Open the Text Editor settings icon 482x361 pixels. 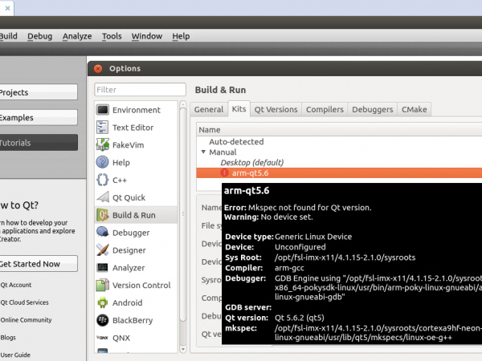coord(103,127)
